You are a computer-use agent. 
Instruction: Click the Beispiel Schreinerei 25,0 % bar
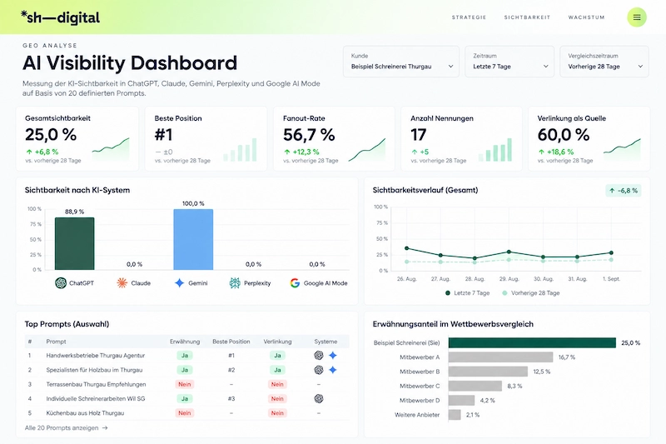(532, 343)
